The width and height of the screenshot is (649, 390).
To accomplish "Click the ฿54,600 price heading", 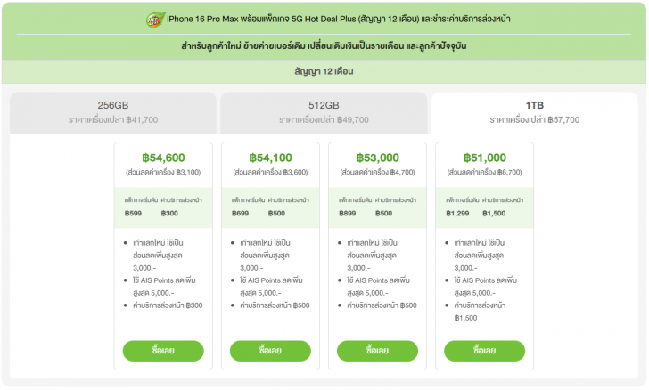I will tap(163, 158).
